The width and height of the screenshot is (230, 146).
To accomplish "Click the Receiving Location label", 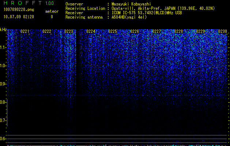I will [85, 8].
